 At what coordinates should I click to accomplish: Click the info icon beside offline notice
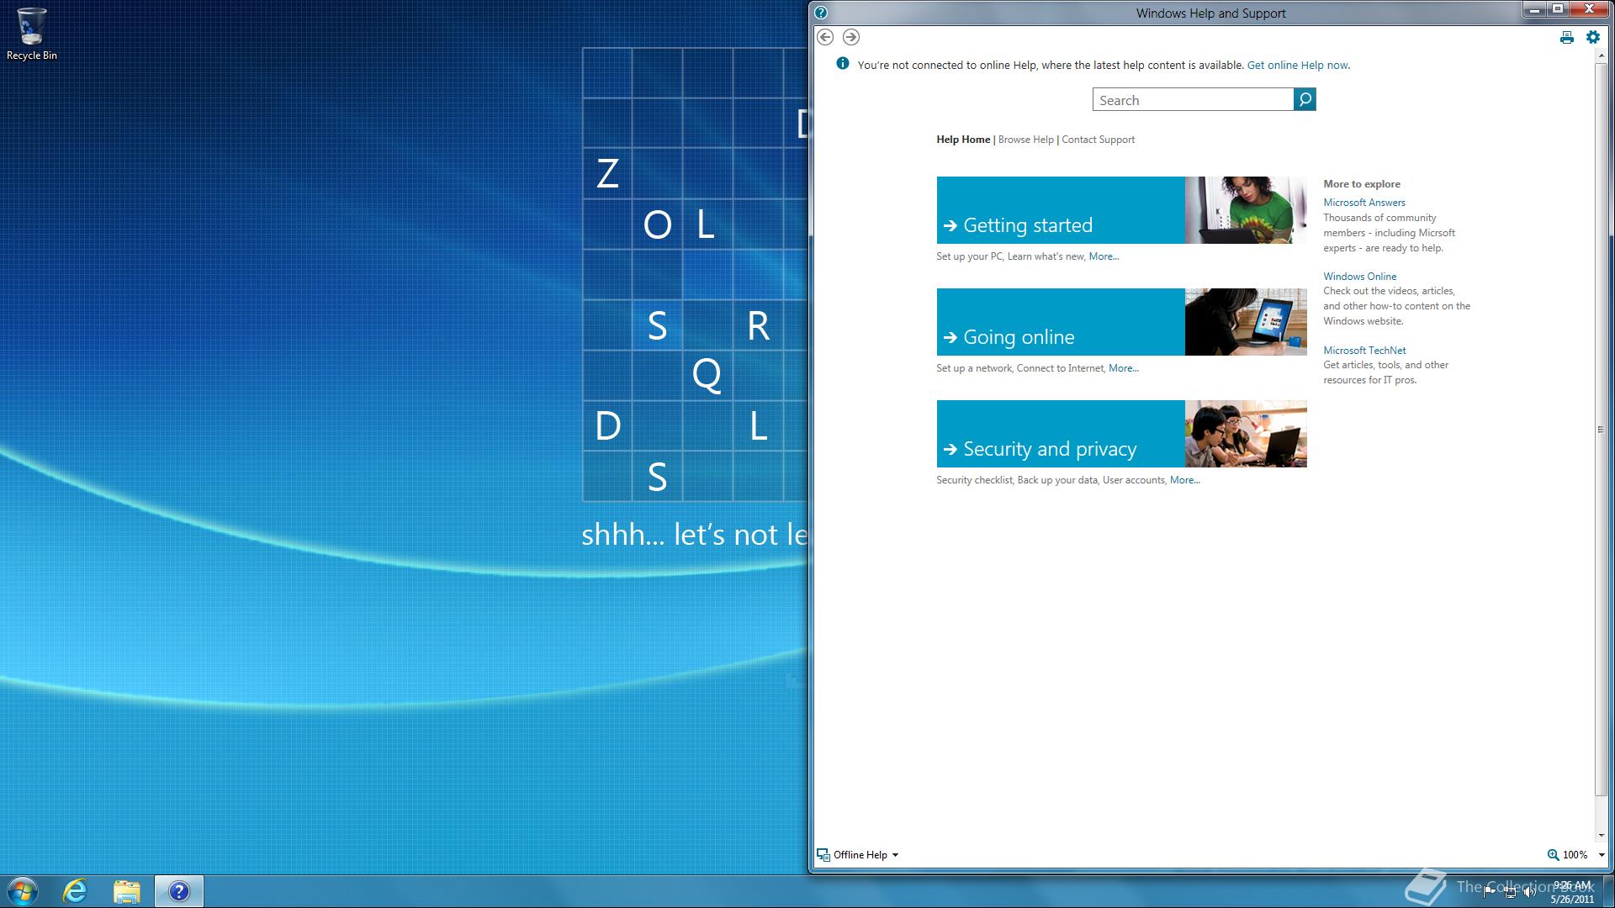(x=843, y=64)
